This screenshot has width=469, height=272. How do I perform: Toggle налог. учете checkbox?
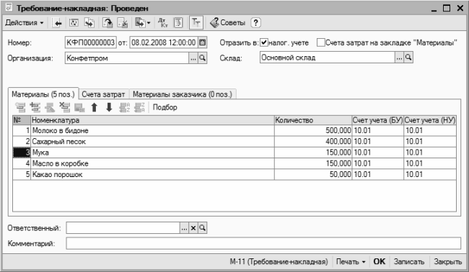[x=263, y=42]
